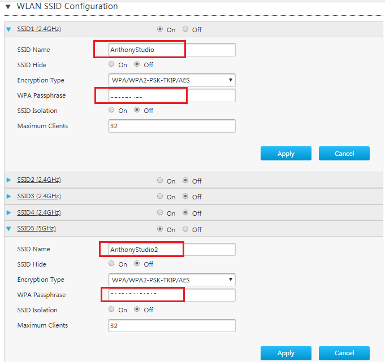Collapse SSID1 (2.4GHz) blue triangle

click(8, 29)
